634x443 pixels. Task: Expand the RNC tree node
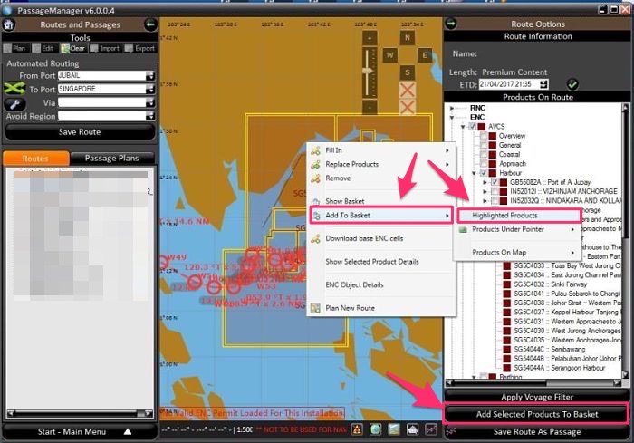click(452, 108)
